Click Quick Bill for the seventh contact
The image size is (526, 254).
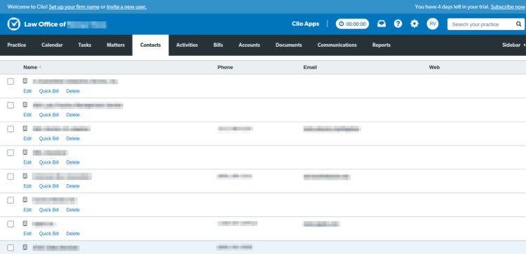(x=49, y=234)
